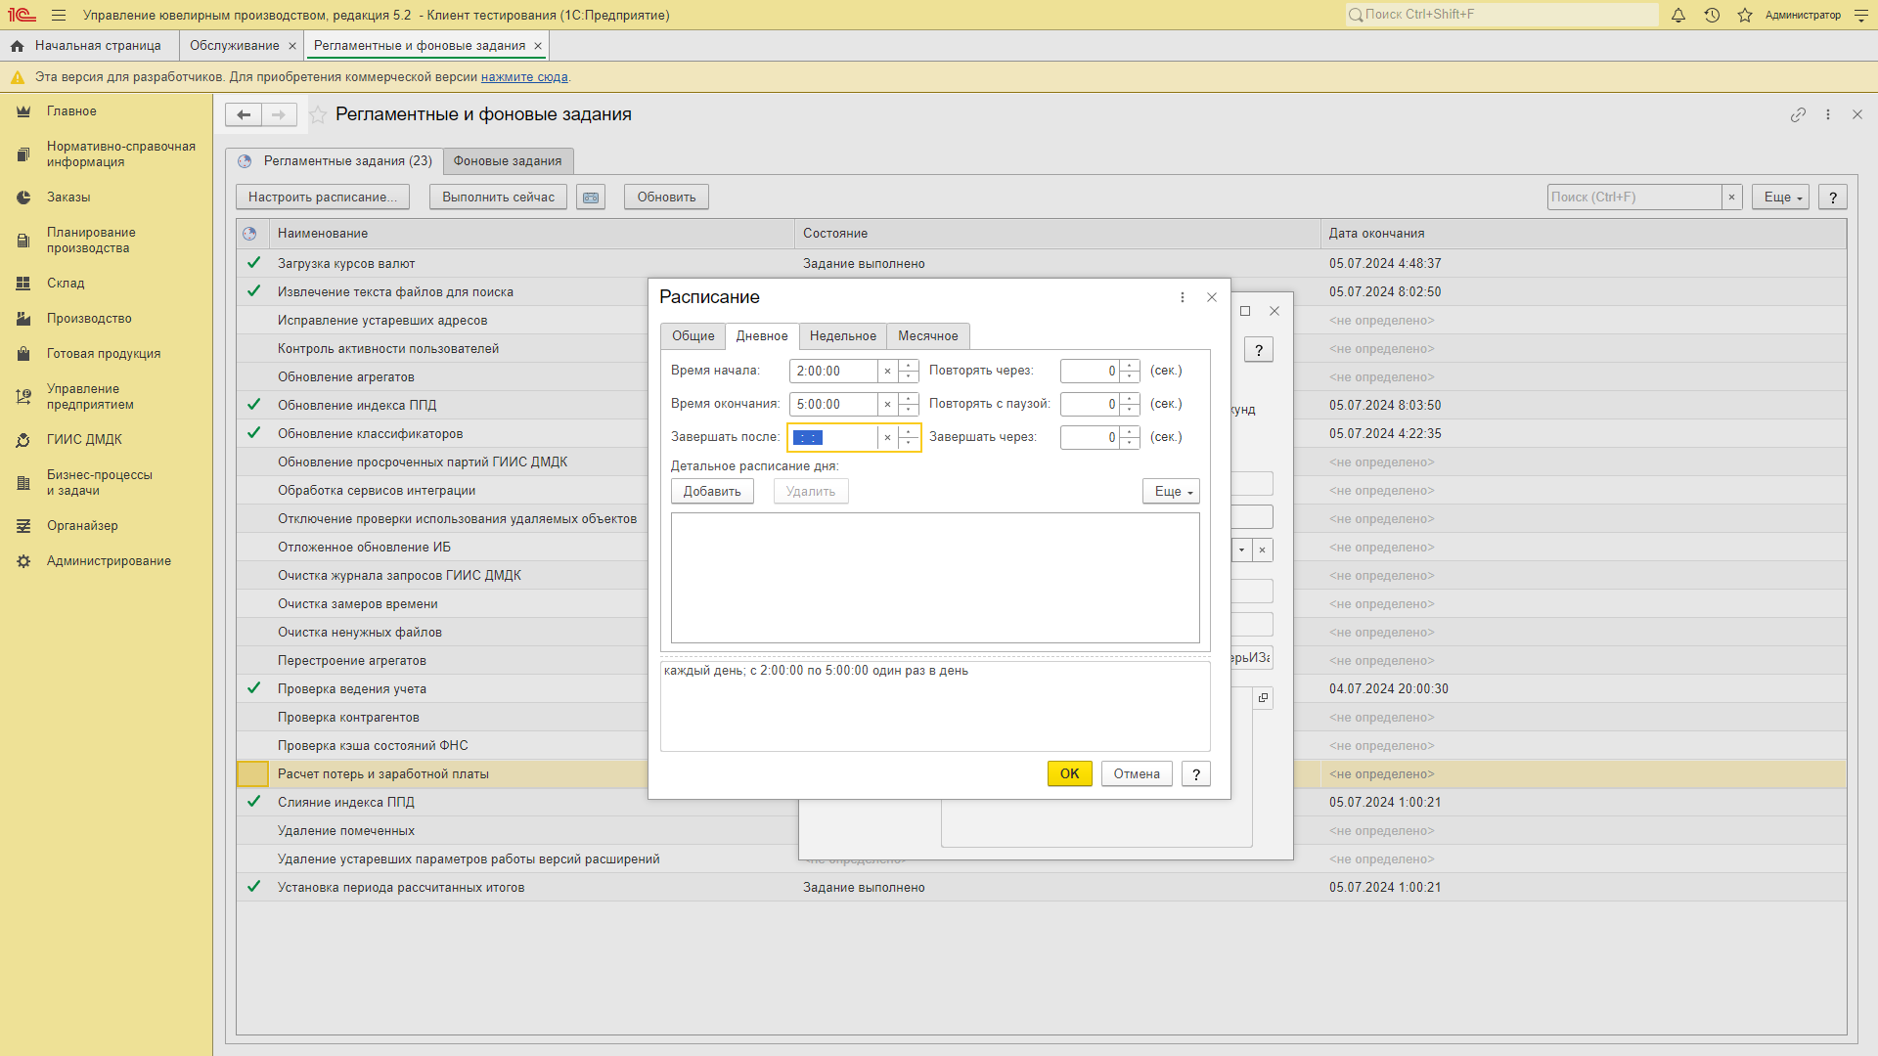This screenshot has width=1878, height=1056.
Task: Add page to favorites with star icon
Action: (x=318, y=115)
